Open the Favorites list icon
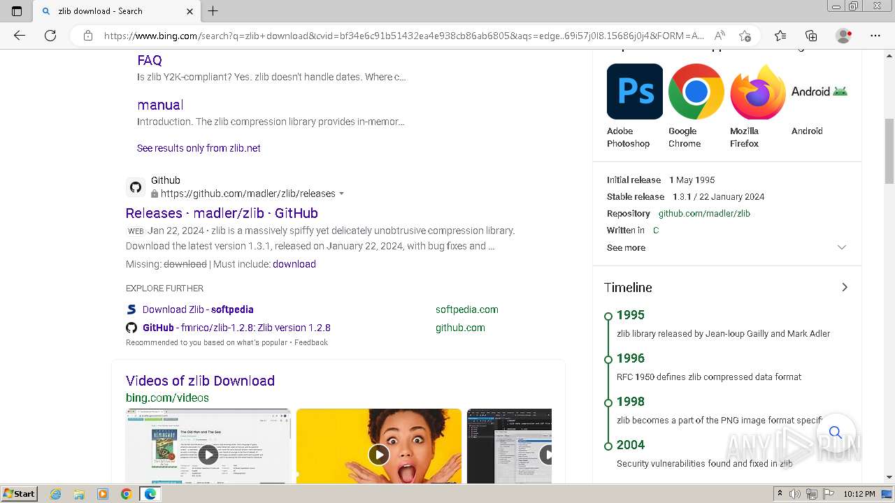This screenshot has height=503, width=895. (780, 36)
